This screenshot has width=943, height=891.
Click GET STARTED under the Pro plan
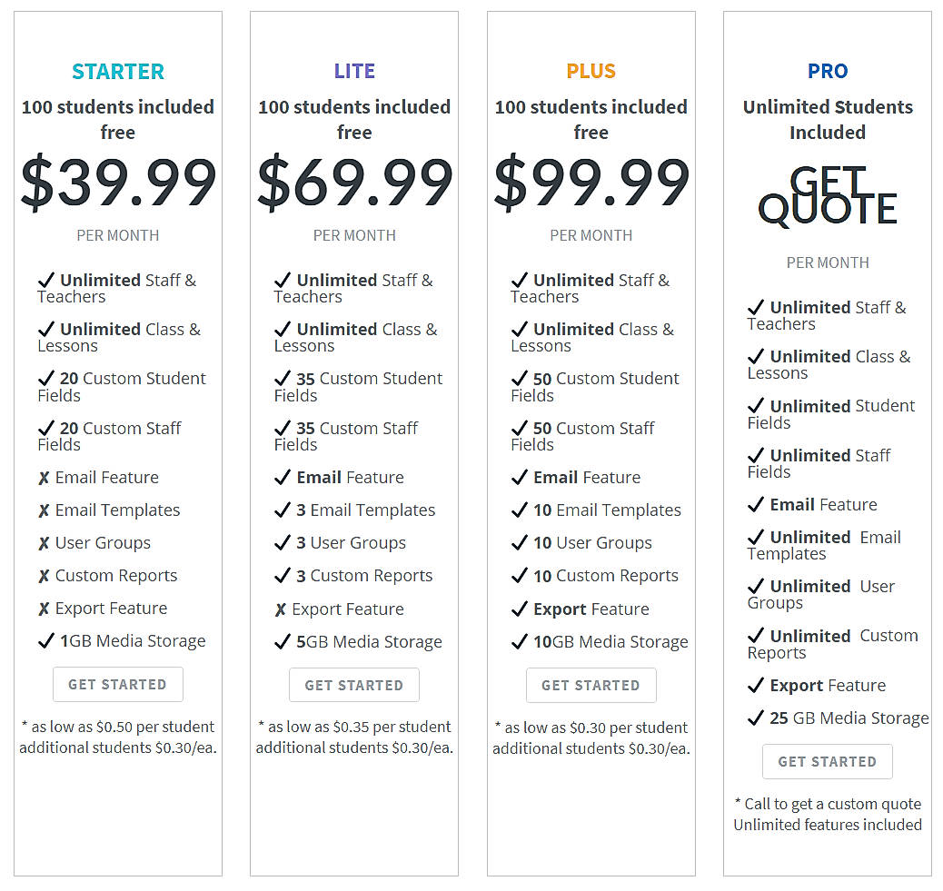pos(828,761)
